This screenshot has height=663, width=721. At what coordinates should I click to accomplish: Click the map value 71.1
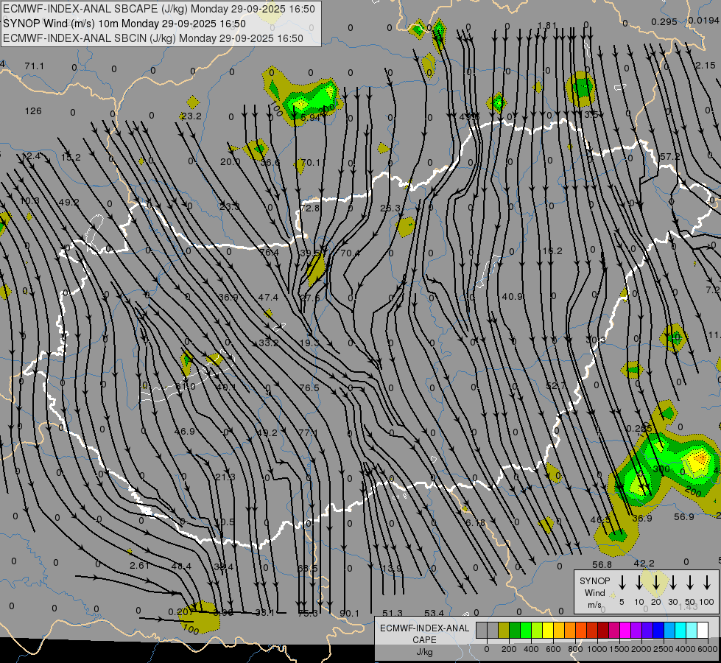point(35,66)
